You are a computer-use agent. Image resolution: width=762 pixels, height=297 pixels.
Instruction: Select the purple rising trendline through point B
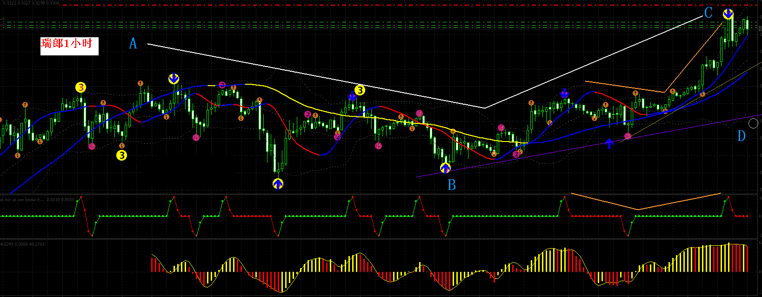[588, 146]
